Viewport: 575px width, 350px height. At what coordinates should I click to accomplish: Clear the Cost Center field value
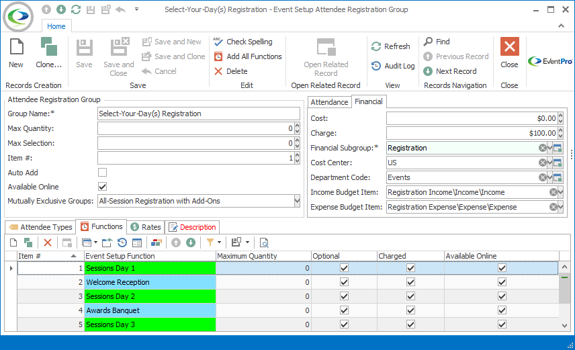pyautogui.click(x=542, y=163)
